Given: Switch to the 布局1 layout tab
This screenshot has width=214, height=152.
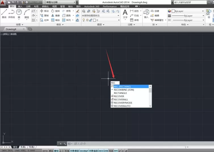Looking at the screenshot, I should (x=23, y=147).
